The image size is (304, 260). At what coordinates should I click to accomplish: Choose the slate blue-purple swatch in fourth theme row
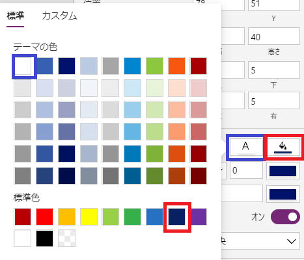point(66,132)
